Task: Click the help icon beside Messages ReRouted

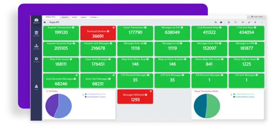Action: [x=146, y=95]
